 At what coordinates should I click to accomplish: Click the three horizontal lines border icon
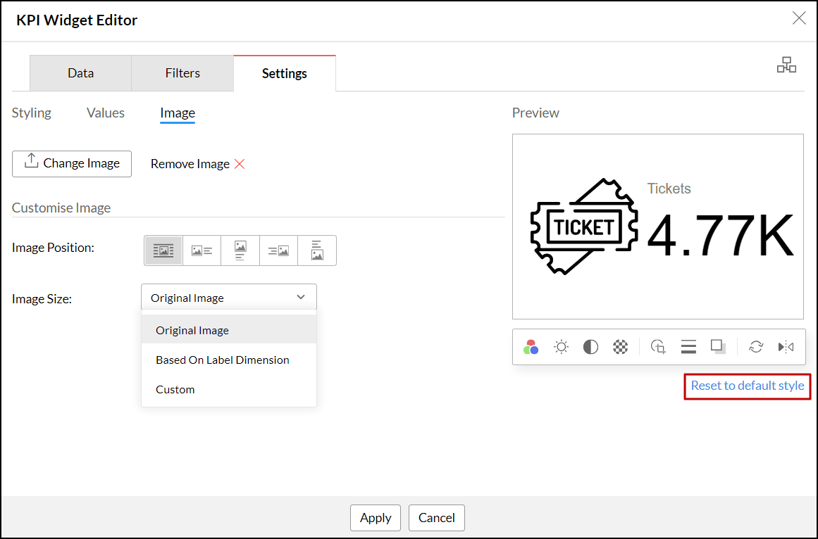pos(688,347)
